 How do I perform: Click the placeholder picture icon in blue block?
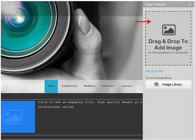(12, 117)
